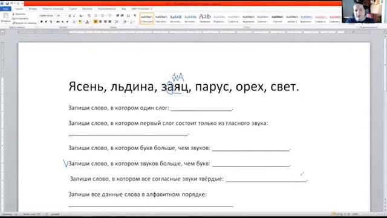Expand the highlight color dropdown arrow
This screenshot has width=387, height=218.
tap(83, 22)
